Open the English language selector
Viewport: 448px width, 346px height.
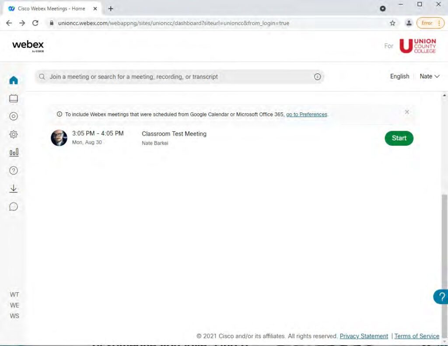[x=399, y=77]
